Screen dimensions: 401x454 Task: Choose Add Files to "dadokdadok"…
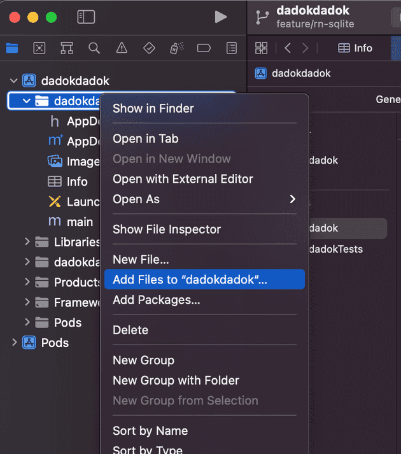190,280
